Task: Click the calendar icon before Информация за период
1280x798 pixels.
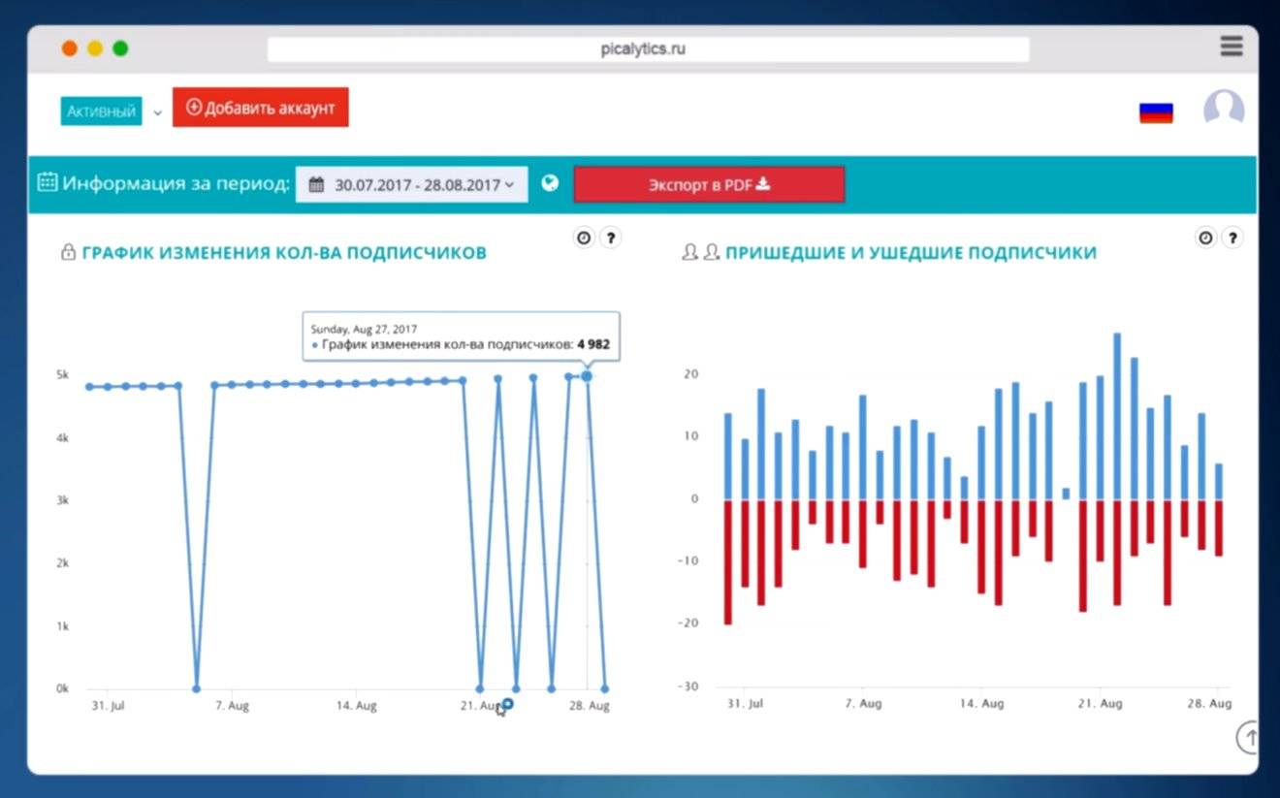Action: [47, 182]
